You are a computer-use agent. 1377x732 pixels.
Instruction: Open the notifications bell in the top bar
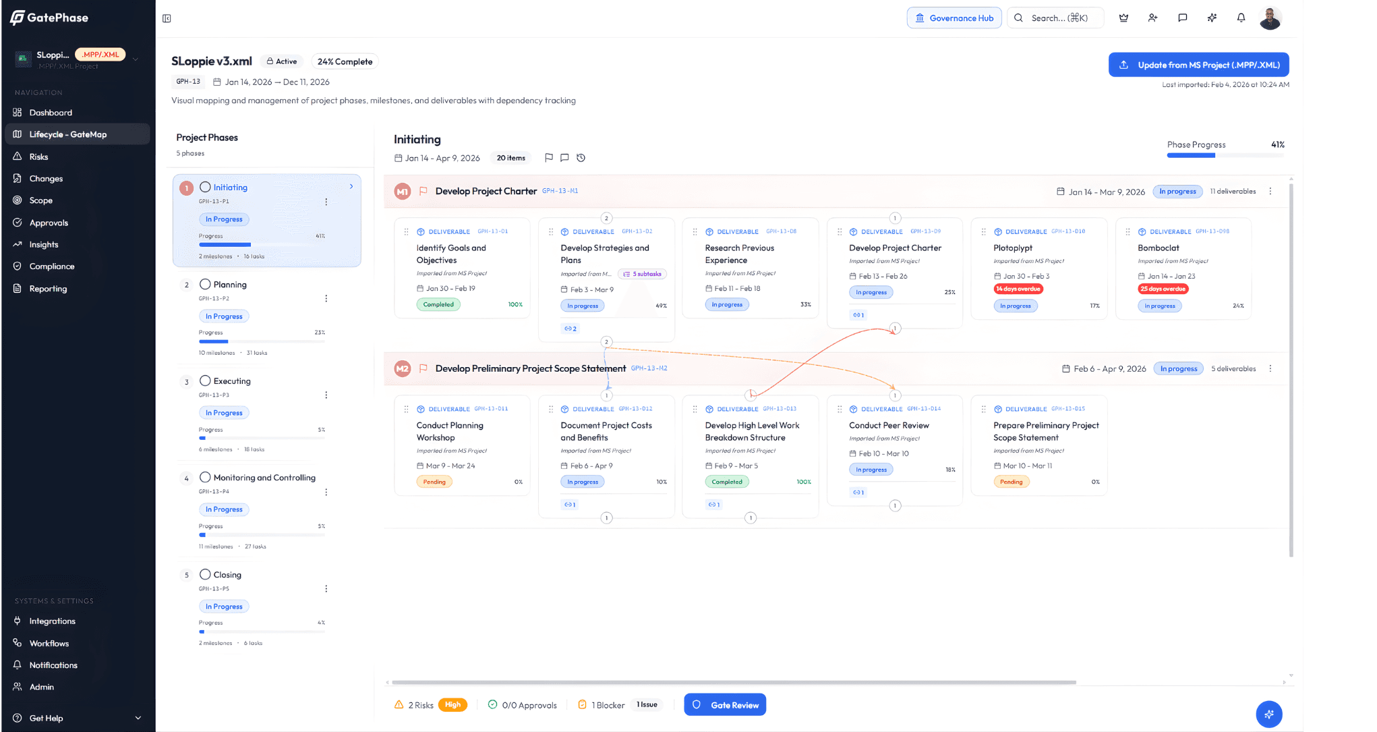[x=1241, y=18]
